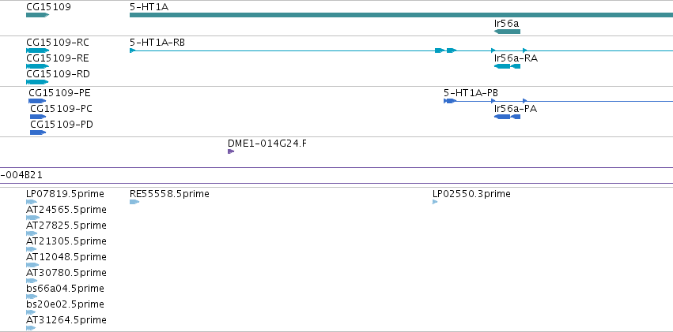The image size is (673, 332).
Task: Click the CG15109-RD transcript glyph
Action: pyautogui.click(x=38, y=82)
